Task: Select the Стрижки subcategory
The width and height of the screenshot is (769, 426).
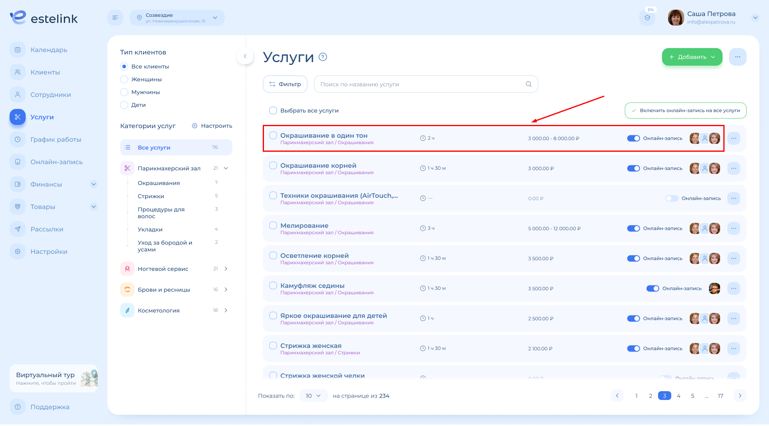Action: pyautogui.click(x=151, y=196)
